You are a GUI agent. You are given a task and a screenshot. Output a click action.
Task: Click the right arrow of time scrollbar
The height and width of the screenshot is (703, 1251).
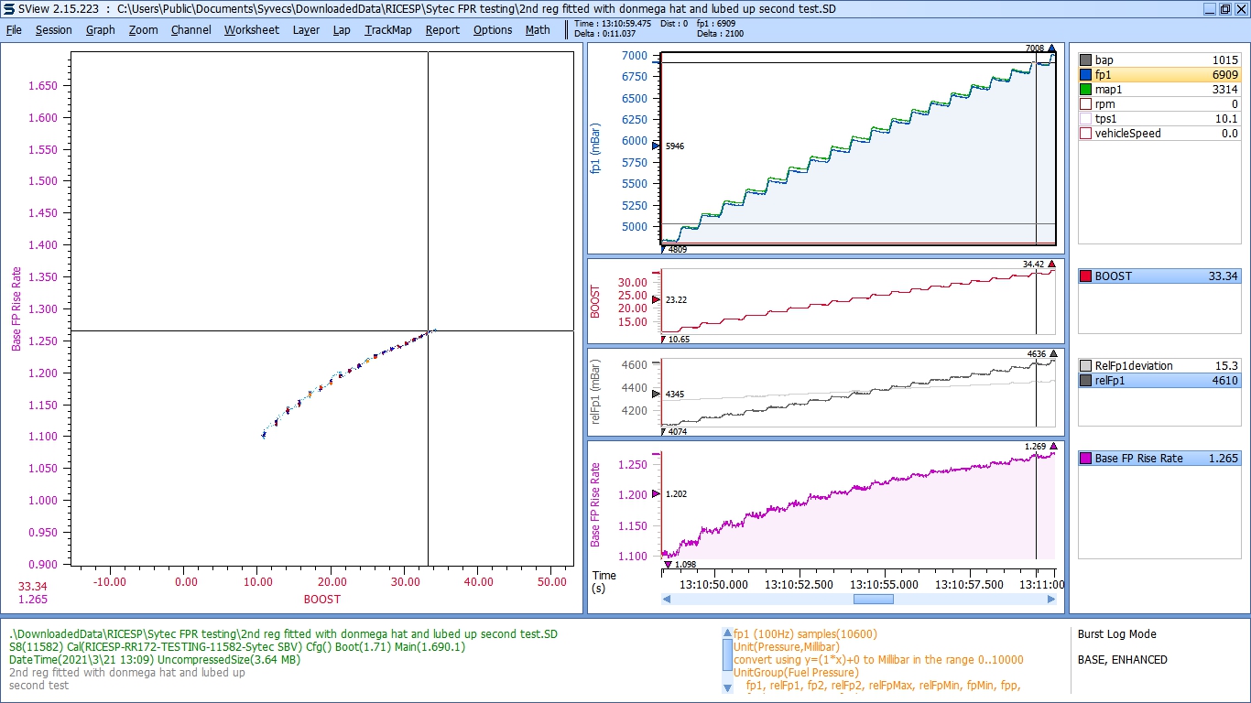coord(1051,600)
